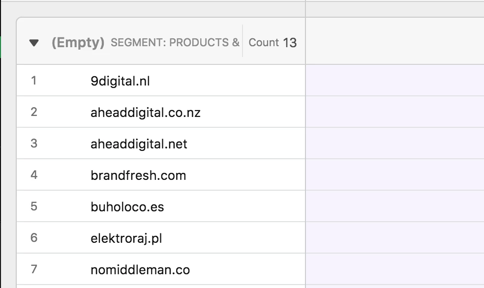
Task: Select the aheaddigital.net cell
Action: click(x=139, y=144)
